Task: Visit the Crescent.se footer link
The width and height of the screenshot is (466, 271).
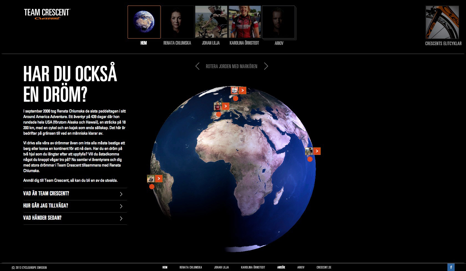Action: pyautogui.click(x=324, y=267)
